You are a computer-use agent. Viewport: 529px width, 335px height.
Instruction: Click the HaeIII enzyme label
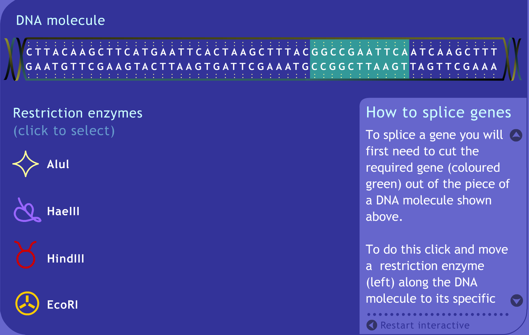63,211
